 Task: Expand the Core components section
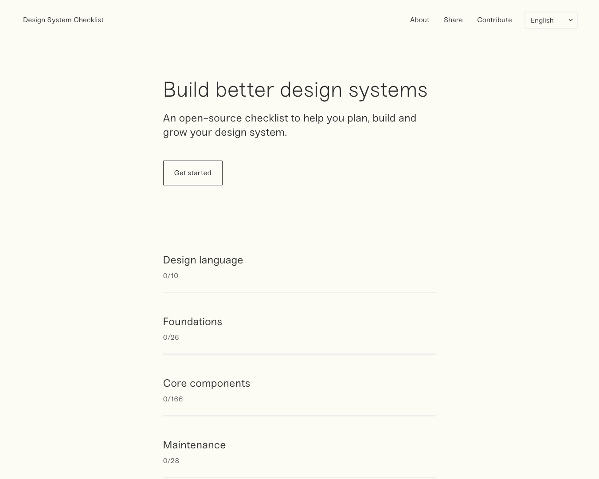(207, 383)
